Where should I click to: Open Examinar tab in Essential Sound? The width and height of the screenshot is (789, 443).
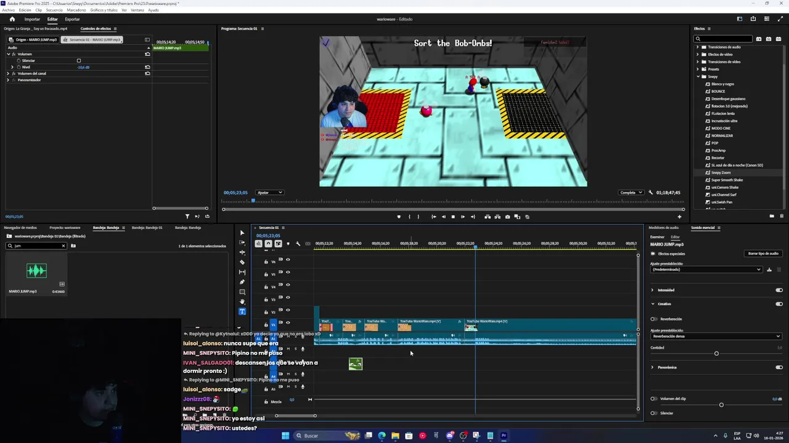657,237
